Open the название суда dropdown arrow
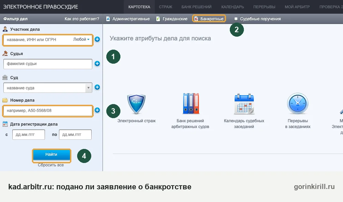The width and height of the screenshot is (343, 202). [x=88, y=88]
